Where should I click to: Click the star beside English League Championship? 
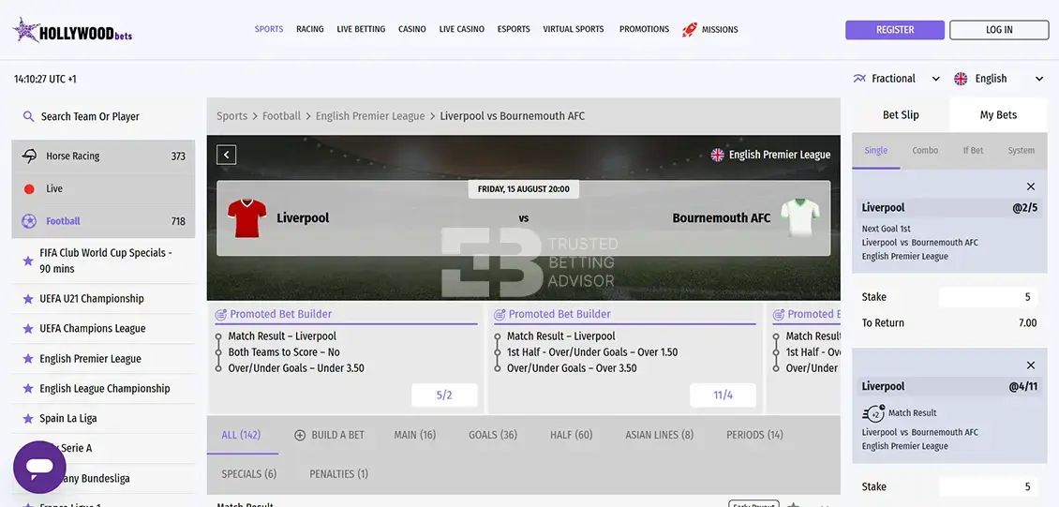coord(28,389)
